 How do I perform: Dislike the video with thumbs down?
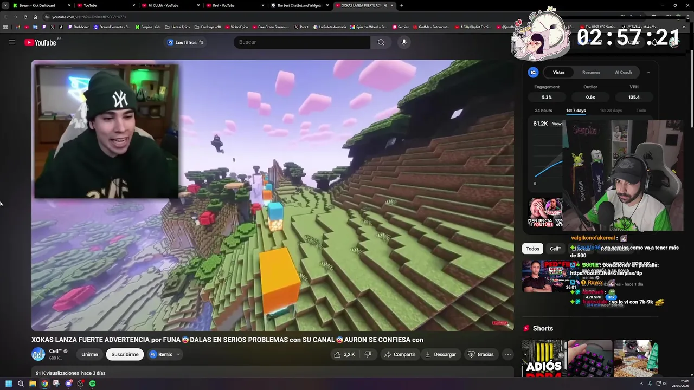coord(368,354)
